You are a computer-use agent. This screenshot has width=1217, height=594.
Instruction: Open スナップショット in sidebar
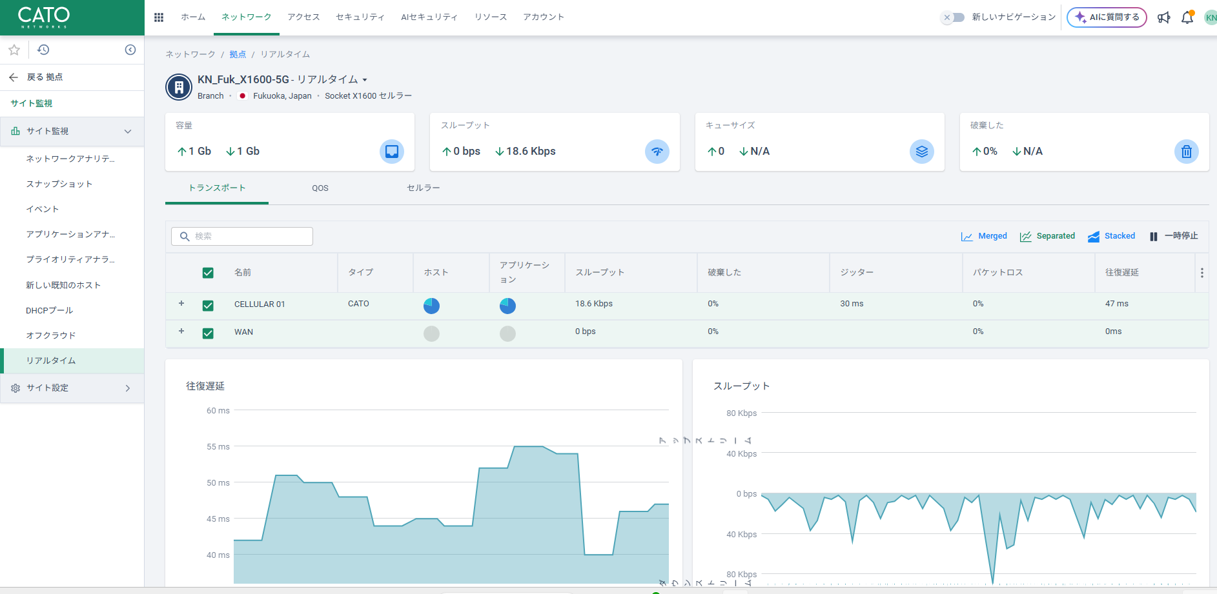pyautogui.click(x=59, y=184)
